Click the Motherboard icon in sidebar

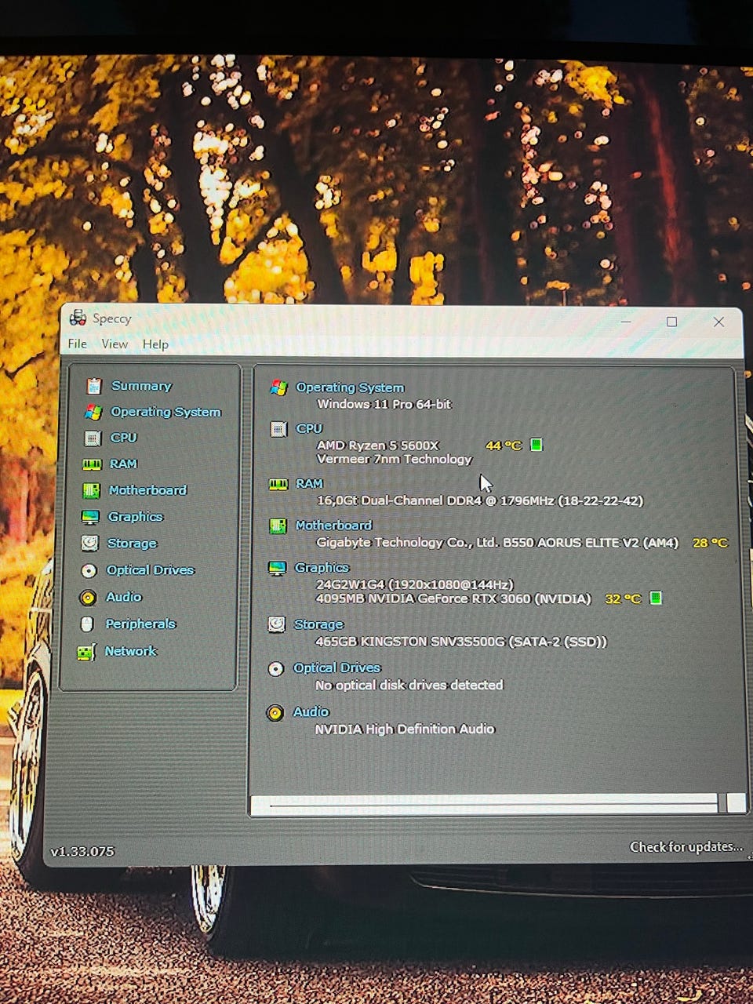(x=91, y=491)
